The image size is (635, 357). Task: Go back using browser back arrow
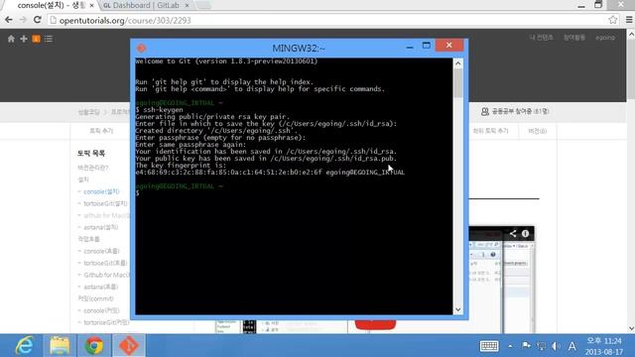coord(9,20)
